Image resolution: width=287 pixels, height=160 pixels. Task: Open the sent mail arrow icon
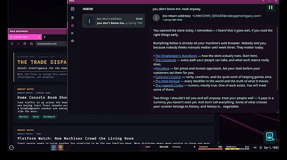tap(72, 33)
